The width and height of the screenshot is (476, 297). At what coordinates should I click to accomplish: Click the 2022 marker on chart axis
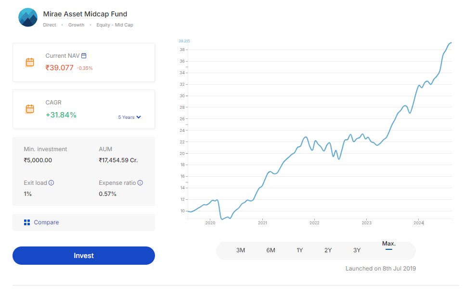314,223
